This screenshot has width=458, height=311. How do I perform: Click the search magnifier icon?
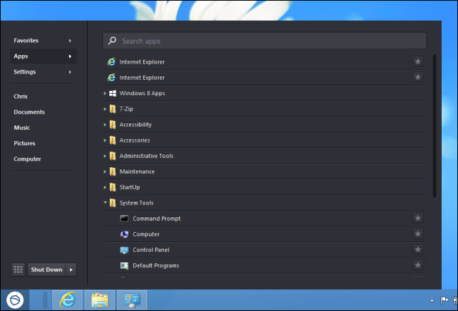click(x=112, y=41)
